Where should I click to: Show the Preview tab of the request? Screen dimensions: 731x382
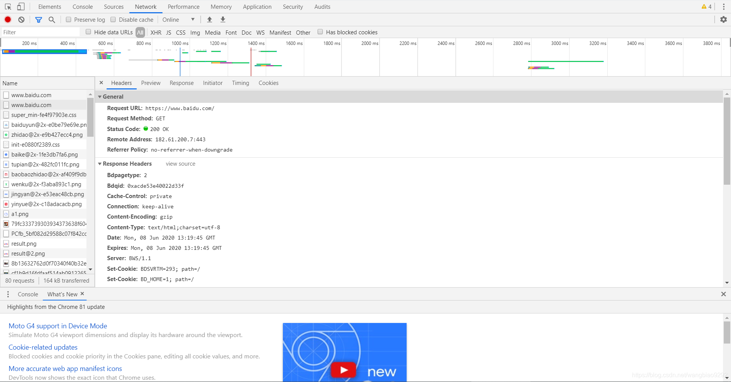pos(151,83)
